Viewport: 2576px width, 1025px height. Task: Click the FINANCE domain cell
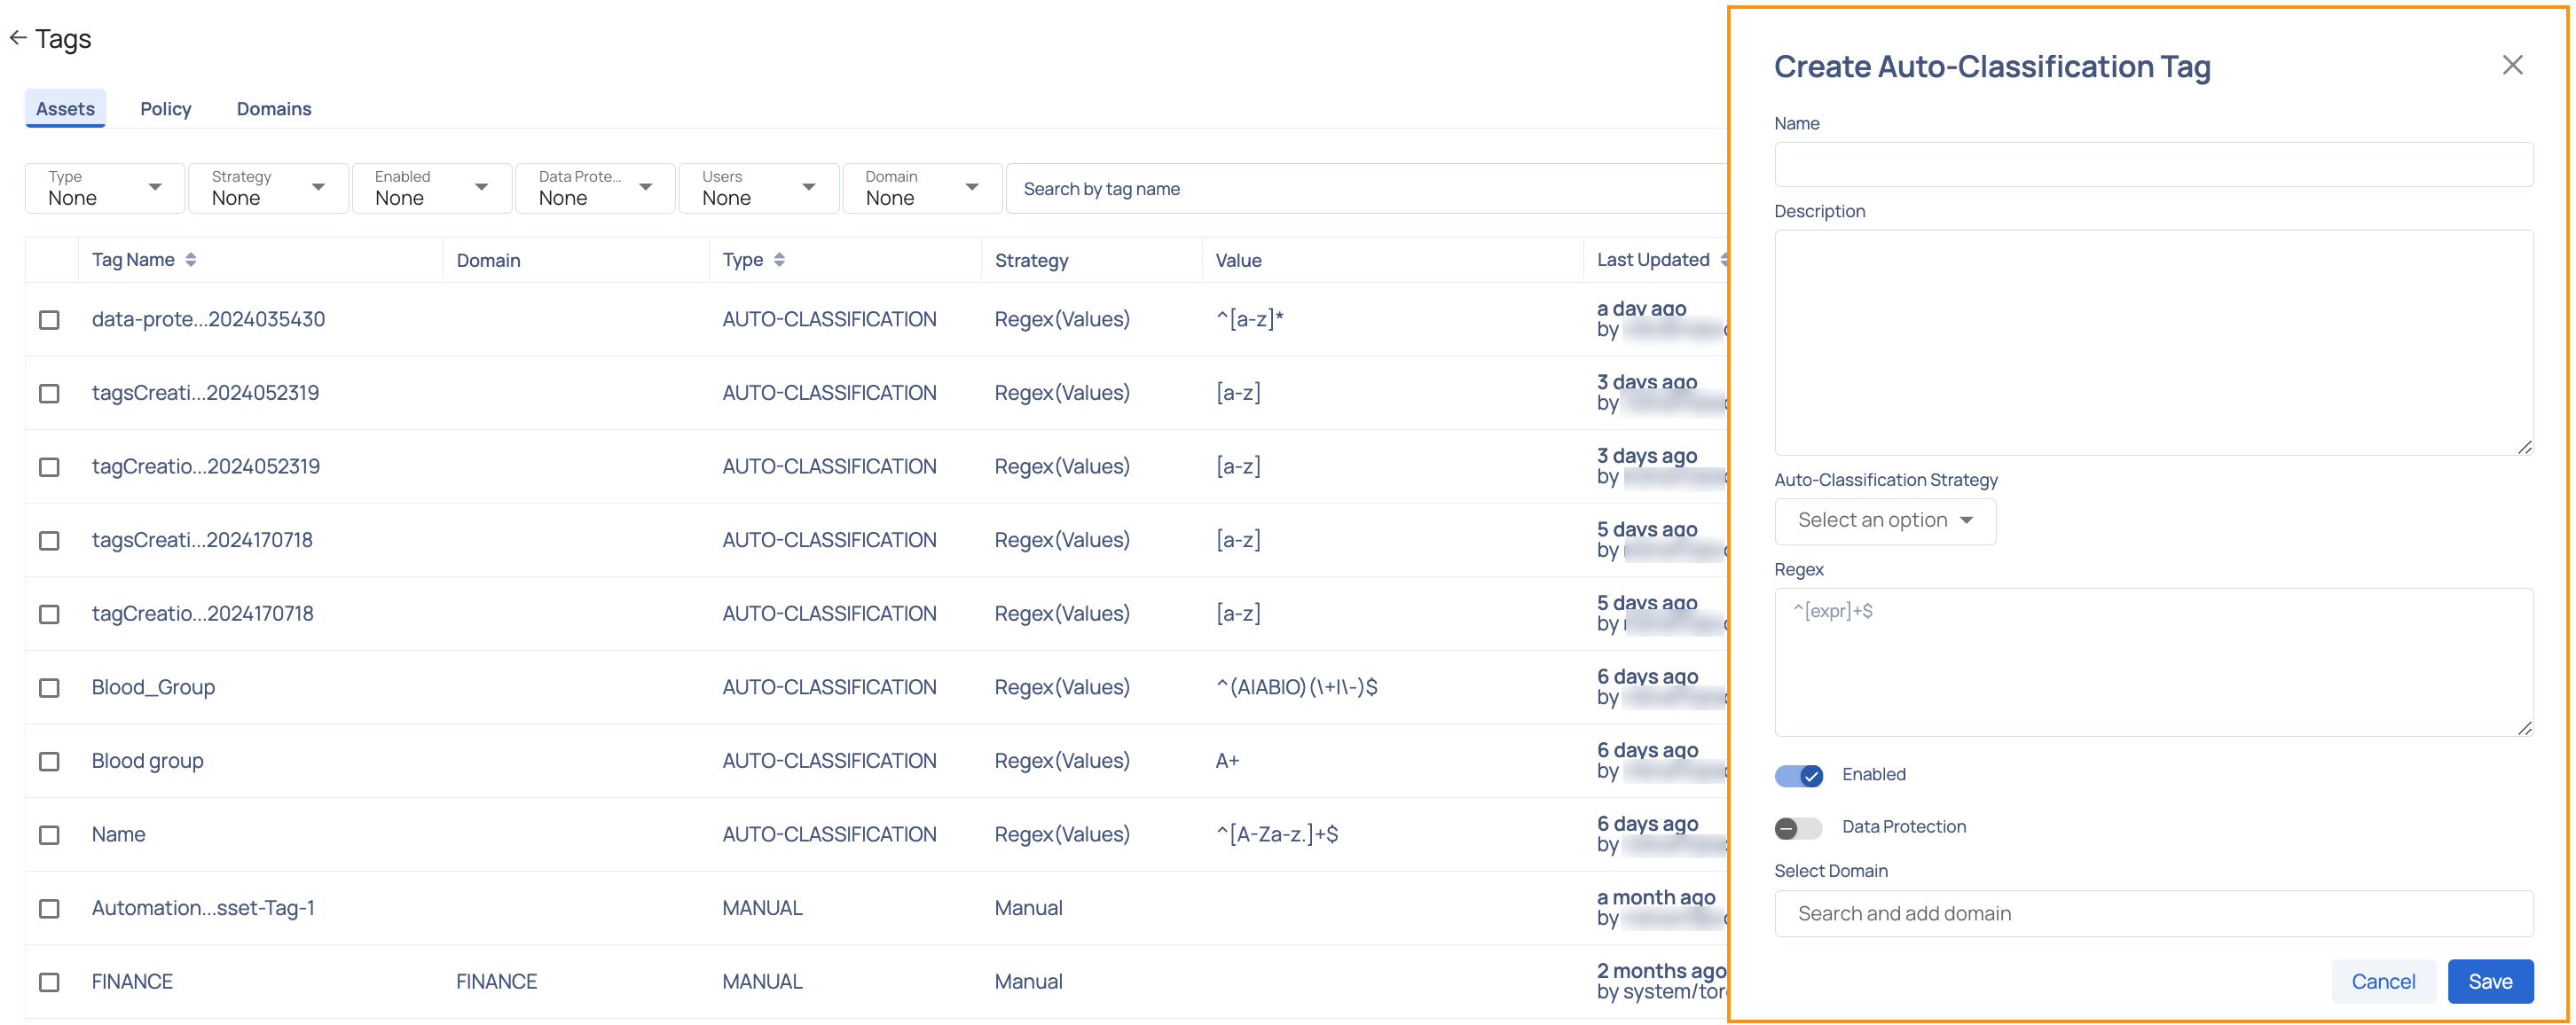coord(497,982)
